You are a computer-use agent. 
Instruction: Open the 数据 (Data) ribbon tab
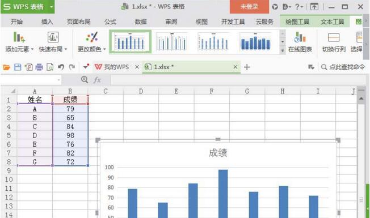pyautogui.click(x=141, y=22)
